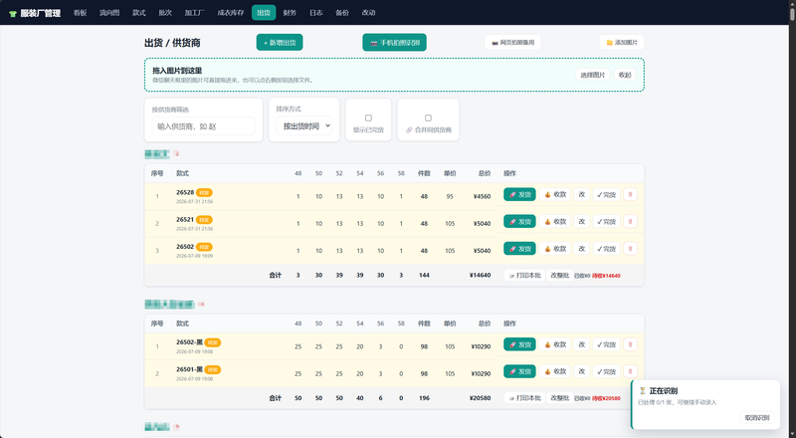This screenshot has width=796, height=438.
Task: Mark 26528 row as 完货
Action: [x=606, y=194]
